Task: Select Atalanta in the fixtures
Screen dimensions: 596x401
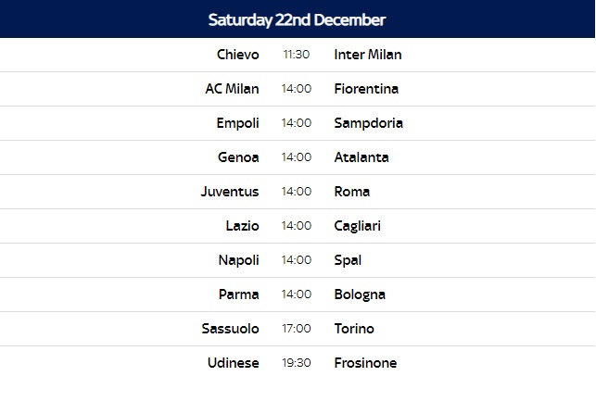Action: coord(361,157)
